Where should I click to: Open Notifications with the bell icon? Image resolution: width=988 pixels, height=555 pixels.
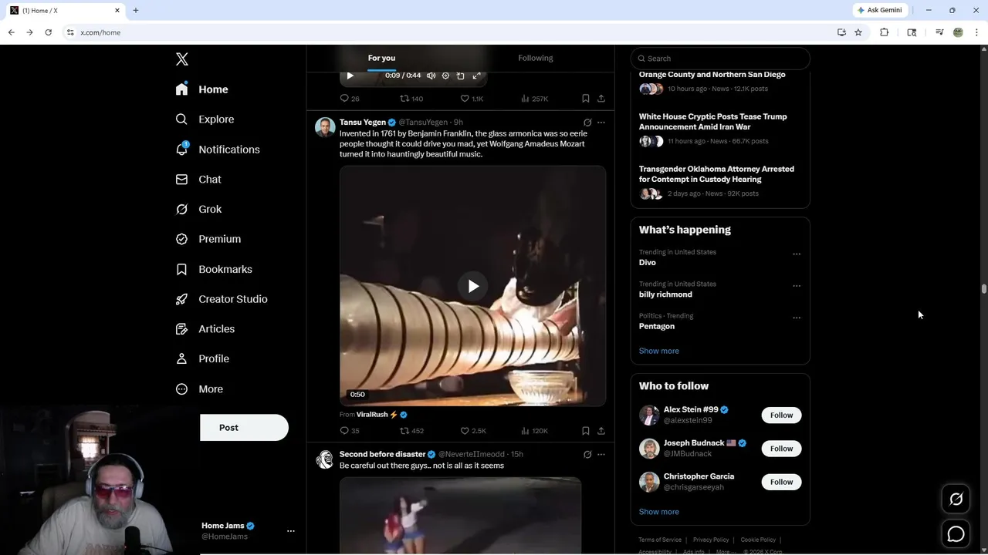[217, 150]
